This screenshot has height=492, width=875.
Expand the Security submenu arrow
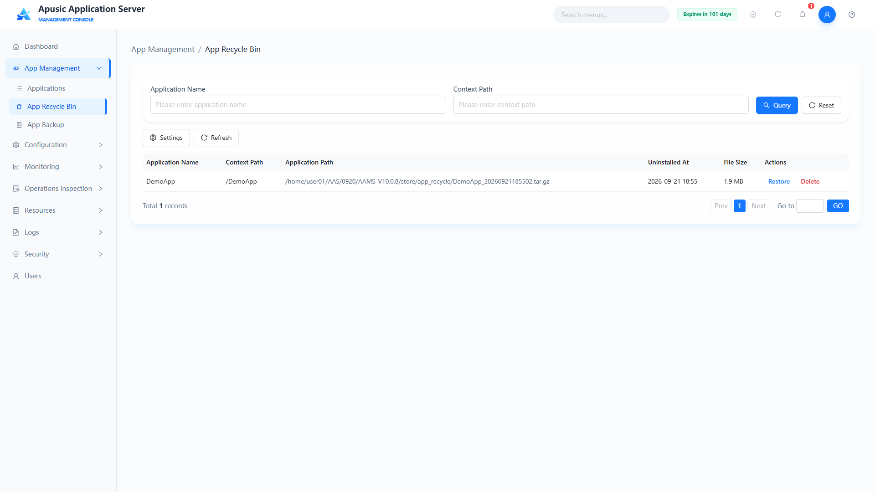[101, 254]
